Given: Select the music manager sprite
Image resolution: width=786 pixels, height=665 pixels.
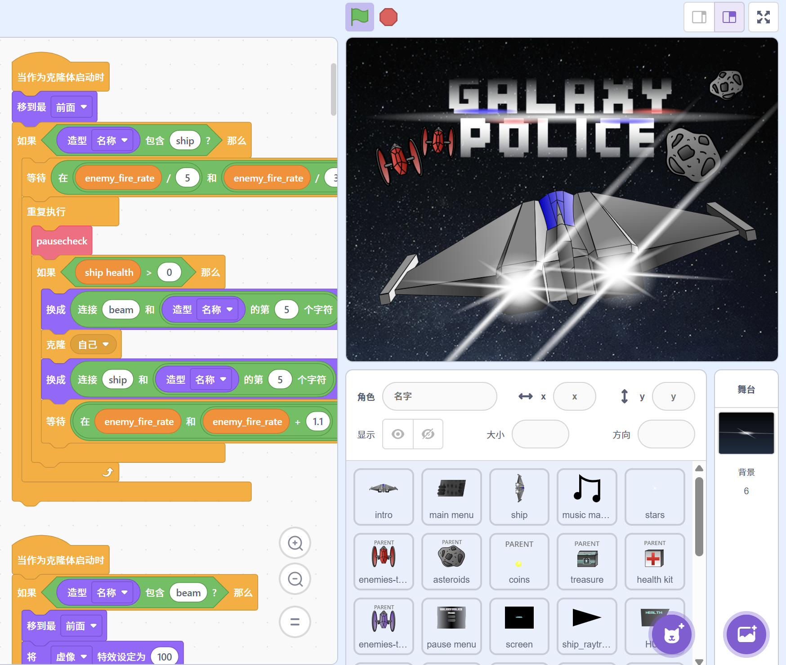Looking at the screenshot, I should click(587, 497).
